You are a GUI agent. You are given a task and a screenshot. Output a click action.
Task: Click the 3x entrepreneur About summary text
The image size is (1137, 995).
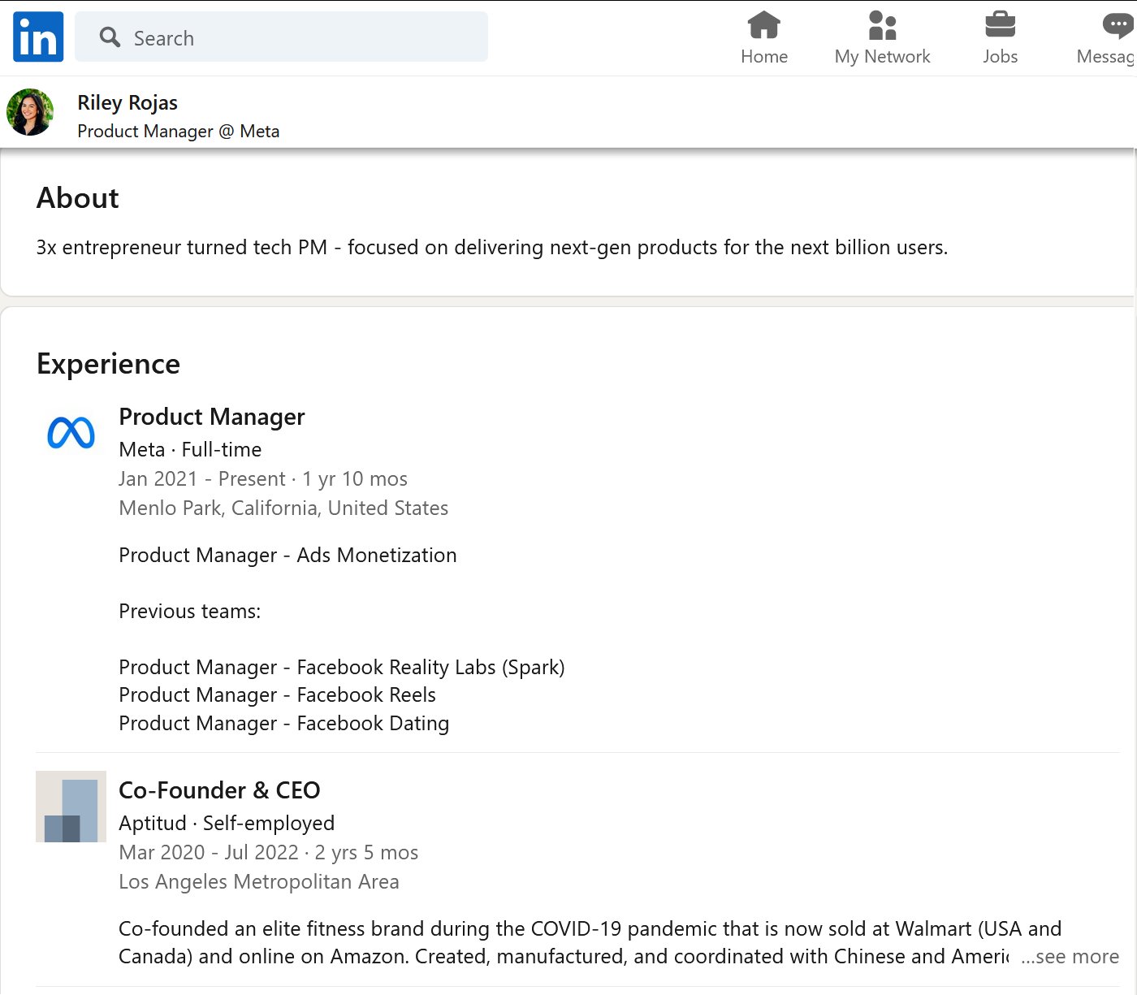tap(492, 248)
